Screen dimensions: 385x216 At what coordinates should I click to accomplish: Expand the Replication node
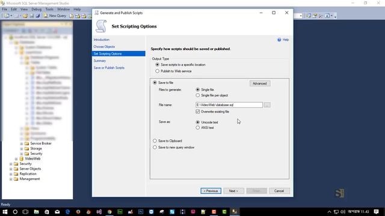(11, 174)
